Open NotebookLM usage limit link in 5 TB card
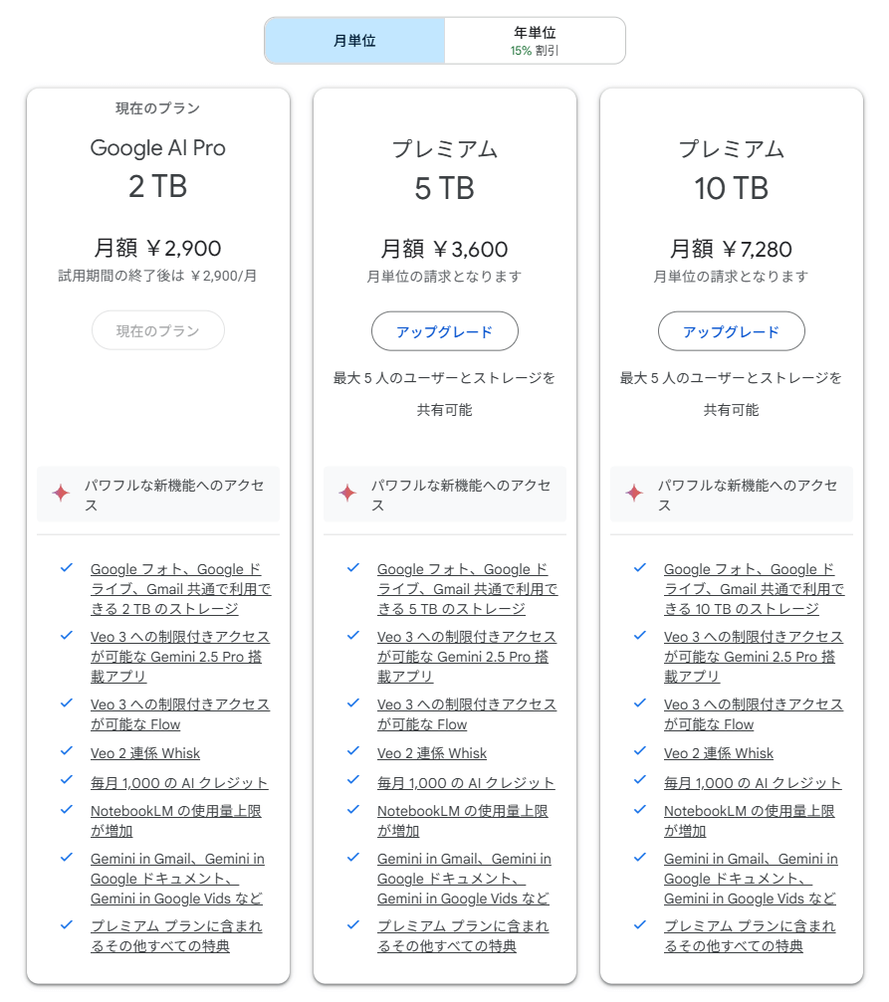The image size is (889, 1002). pyautogui.click(x=462, y=821)
